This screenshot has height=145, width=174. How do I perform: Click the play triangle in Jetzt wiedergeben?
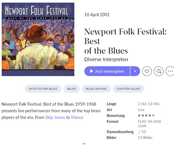pos(92,71)
